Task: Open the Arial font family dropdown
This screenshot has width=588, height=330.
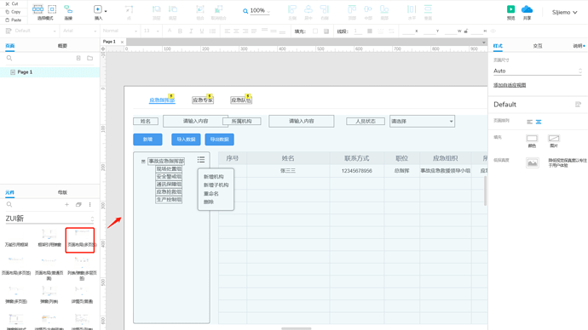Action: [79, 31]
